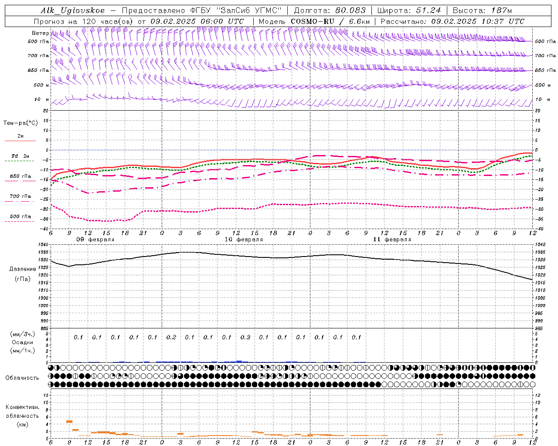
Task: Click the 0.3 precipitation value
Action: click(x=245, y=337)
